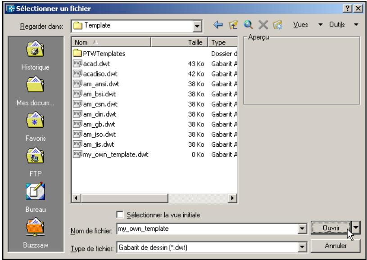This screenshot has height=260, width=367.
Task: Expand the Regarder dans folder dropdown
Action: coord(197,26)
